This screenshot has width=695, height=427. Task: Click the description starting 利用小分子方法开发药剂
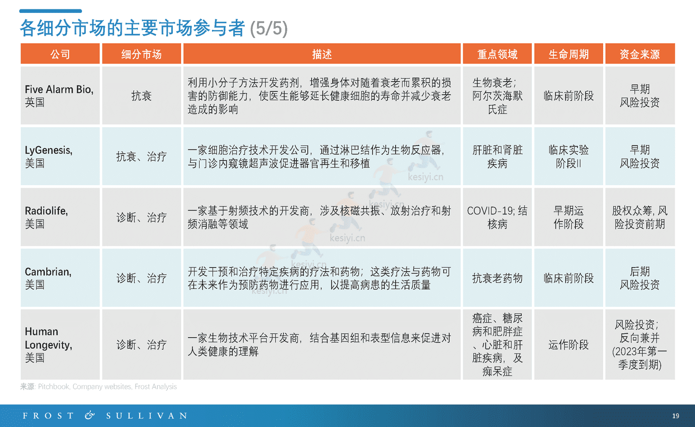coord(322,95)
